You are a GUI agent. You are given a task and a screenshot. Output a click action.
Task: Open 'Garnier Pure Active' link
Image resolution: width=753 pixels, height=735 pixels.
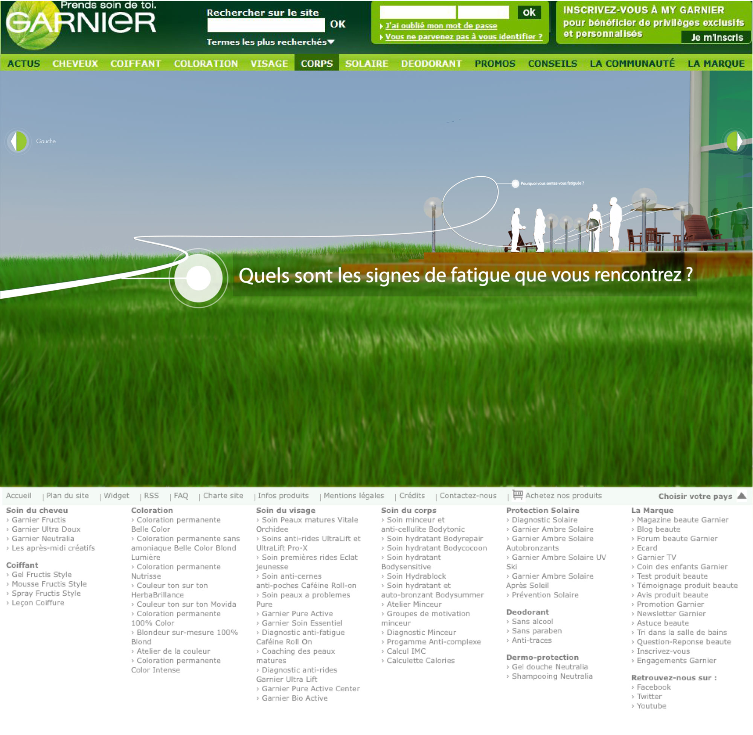297,613
